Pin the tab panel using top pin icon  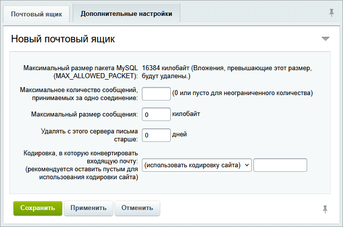pos(332,13)
